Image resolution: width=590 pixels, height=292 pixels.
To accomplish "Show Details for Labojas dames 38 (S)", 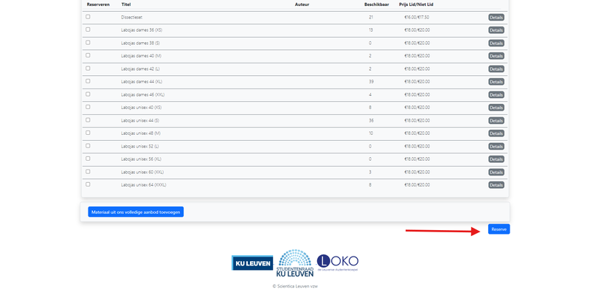I will [496, 44].
